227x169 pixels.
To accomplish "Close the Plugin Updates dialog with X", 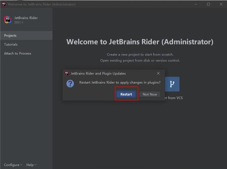I will (x=158, y=73).
